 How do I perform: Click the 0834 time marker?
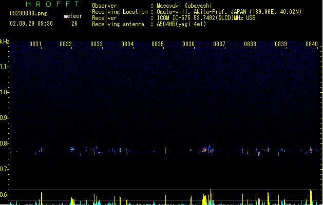click(127, 44)
